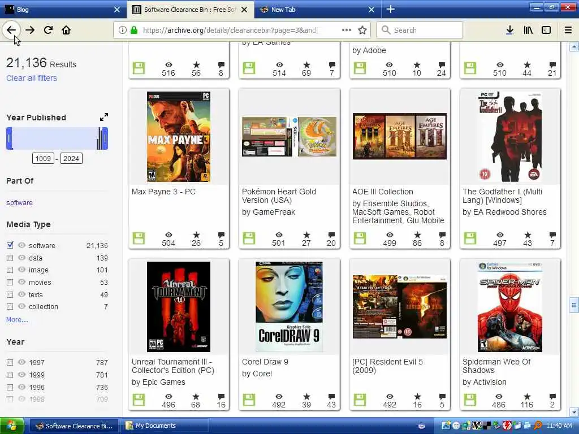Click the software icon on The Godfather II

point(470,238)
